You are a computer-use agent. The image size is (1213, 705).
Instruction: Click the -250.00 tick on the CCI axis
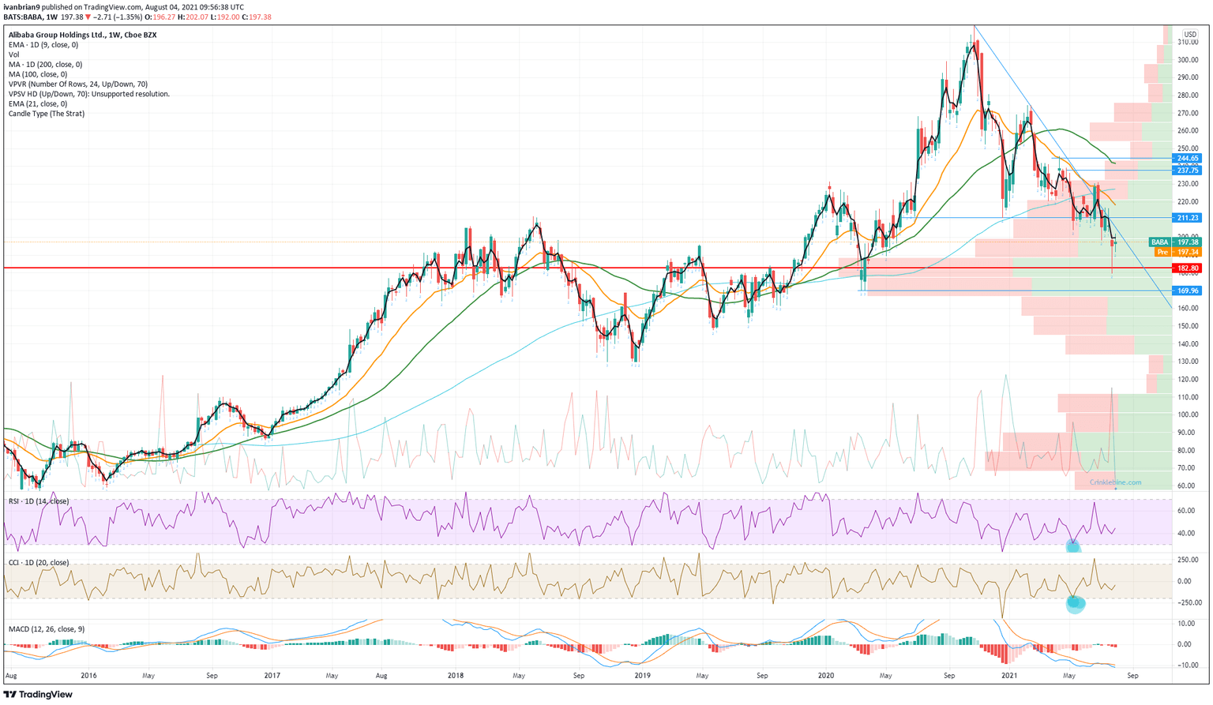click(1189, 602)
